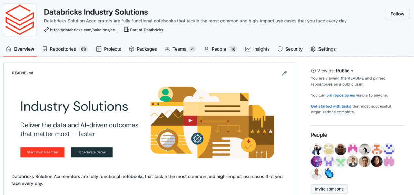414x195 pixels.
Task: Click the graph icon of the Insights tab
Action: [x=248, y=49]
